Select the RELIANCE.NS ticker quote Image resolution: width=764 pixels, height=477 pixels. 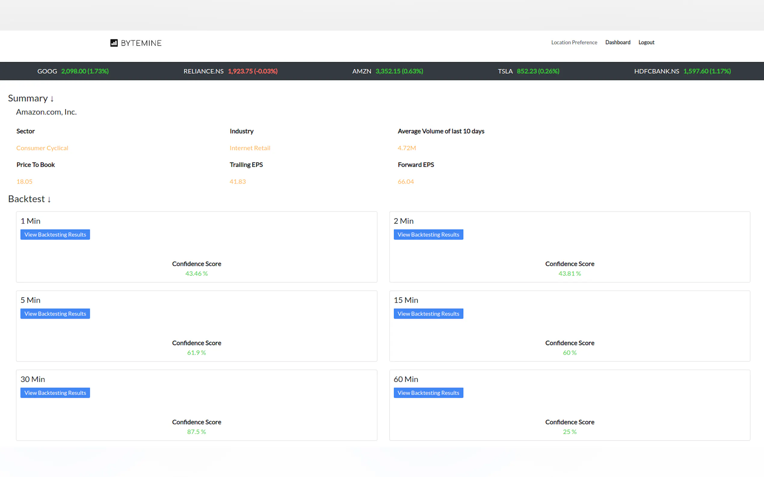pyautogui.click(x=230, y=71)
